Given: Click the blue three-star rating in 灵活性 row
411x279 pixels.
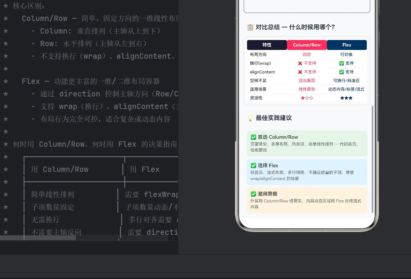Looking at the screenshot, I should 346,98.
